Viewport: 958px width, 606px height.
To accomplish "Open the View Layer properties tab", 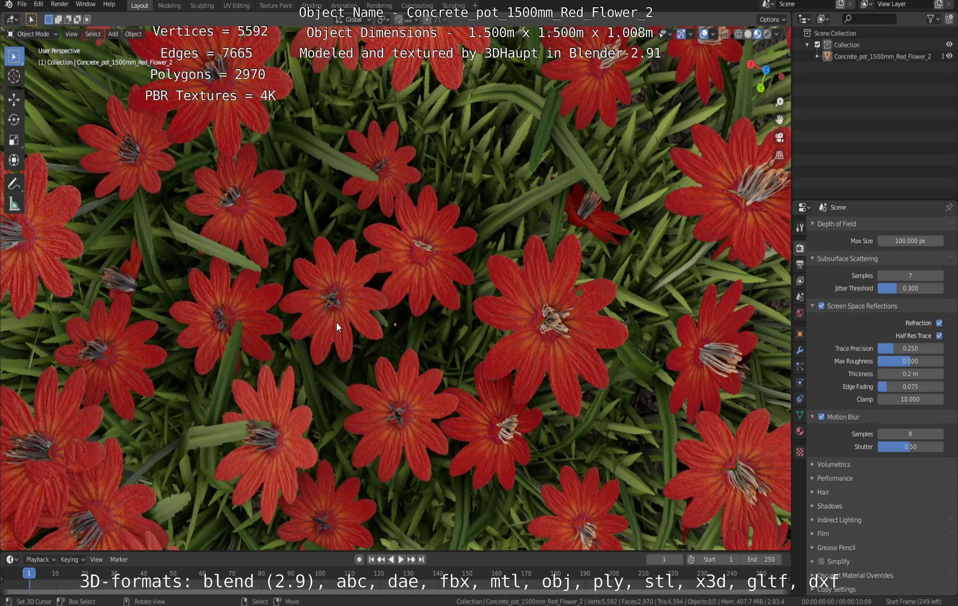I will tap(799, 280).
